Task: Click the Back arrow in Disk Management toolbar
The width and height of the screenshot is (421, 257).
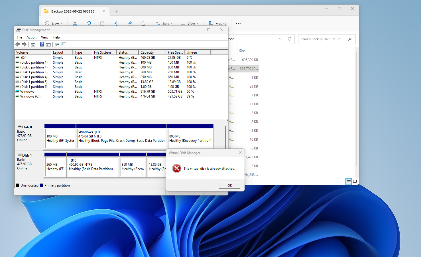Action: point(18,44)
